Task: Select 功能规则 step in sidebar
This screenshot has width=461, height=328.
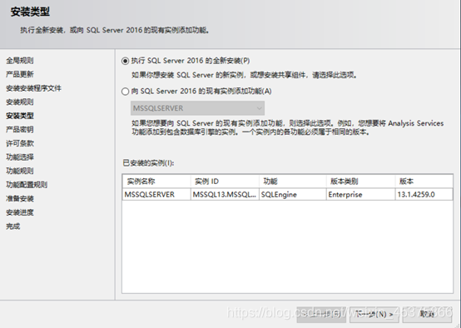Action: (x=20, y=171)
